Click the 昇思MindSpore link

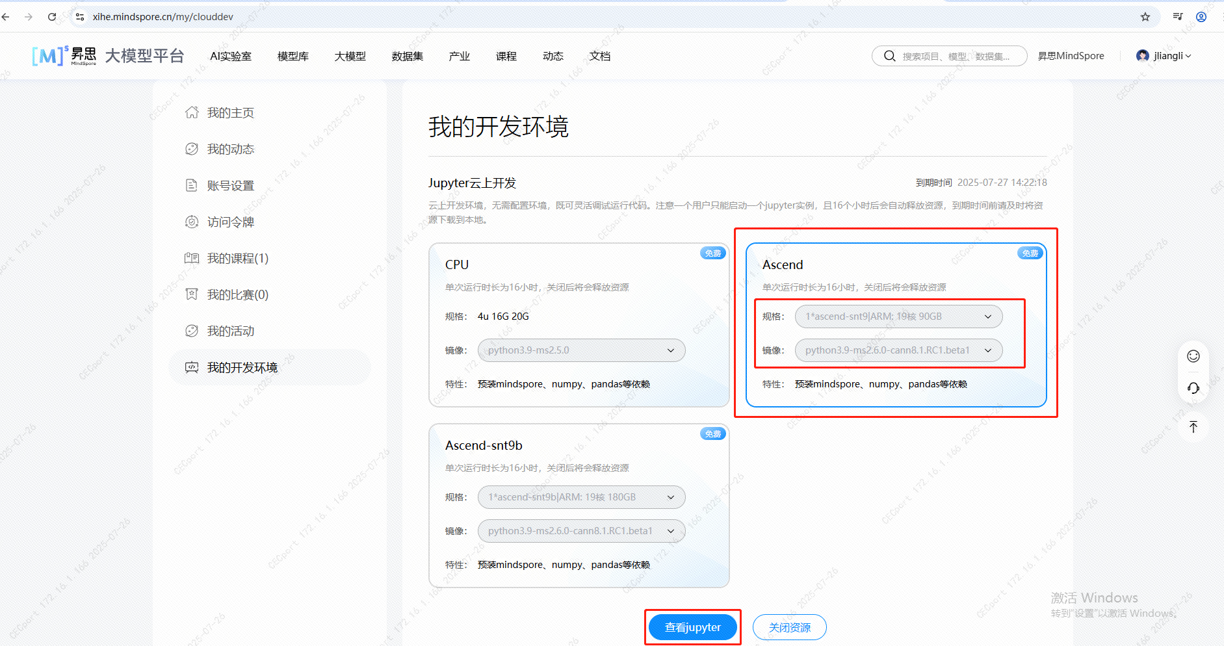tap(1071, 56)
